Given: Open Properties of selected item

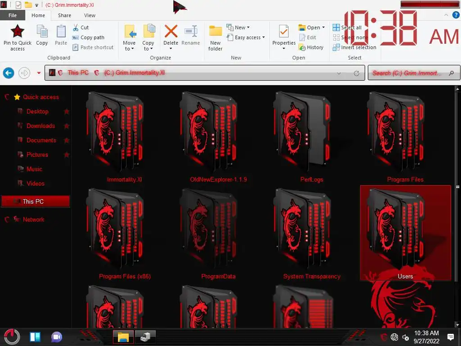Looking at the screenshot, I should coord(284,38).
